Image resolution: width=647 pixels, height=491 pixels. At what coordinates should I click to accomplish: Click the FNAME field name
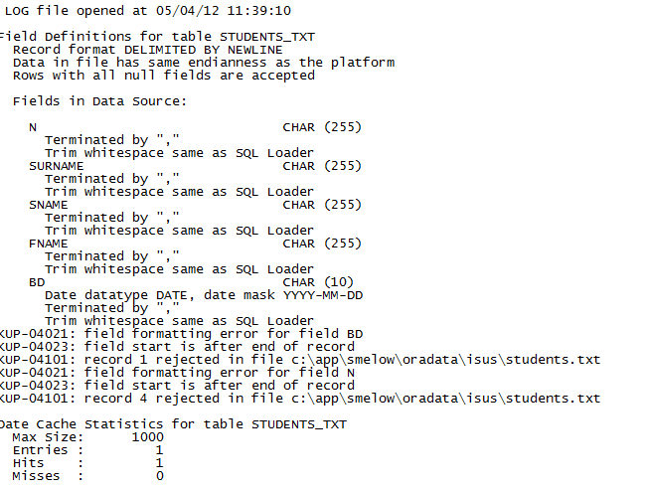click(49, 244)
